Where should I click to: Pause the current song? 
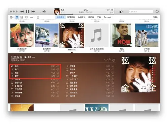[28, 11]
